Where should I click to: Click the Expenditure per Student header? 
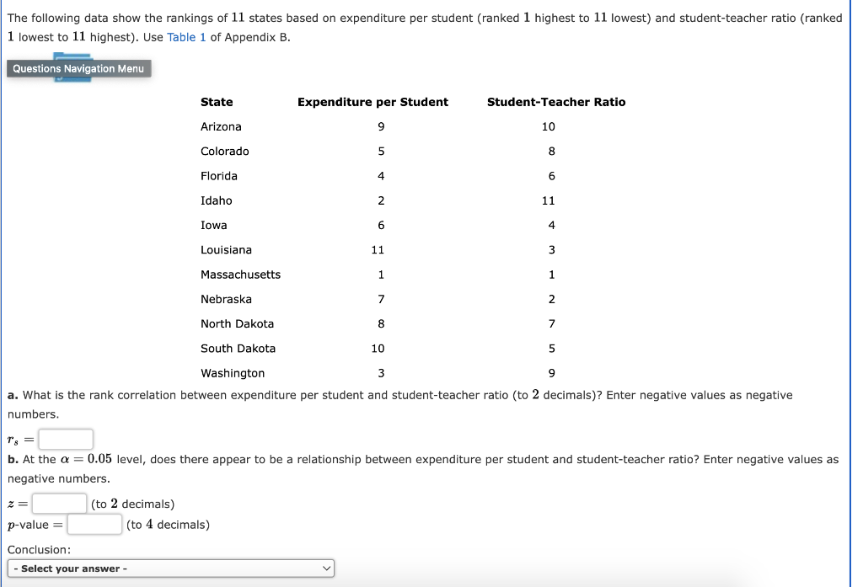pyautogui.click(x=372, y=101)
